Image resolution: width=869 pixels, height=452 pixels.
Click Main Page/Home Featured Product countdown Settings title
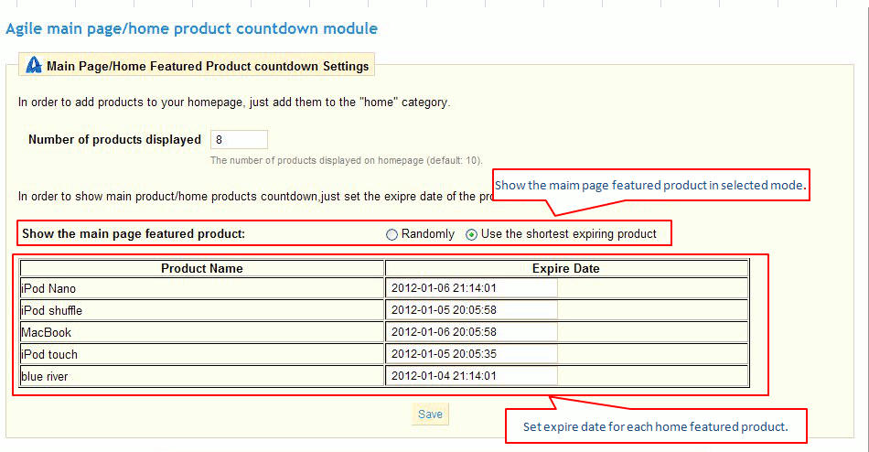[x=208, y=66]
